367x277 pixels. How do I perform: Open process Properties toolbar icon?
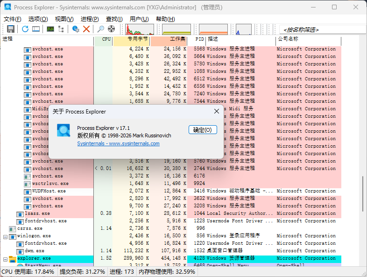click(76, 29)
